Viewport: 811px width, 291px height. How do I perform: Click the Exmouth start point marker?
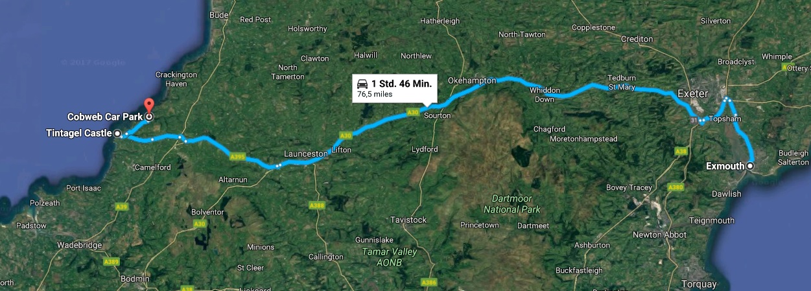click(x=750, y=166)
